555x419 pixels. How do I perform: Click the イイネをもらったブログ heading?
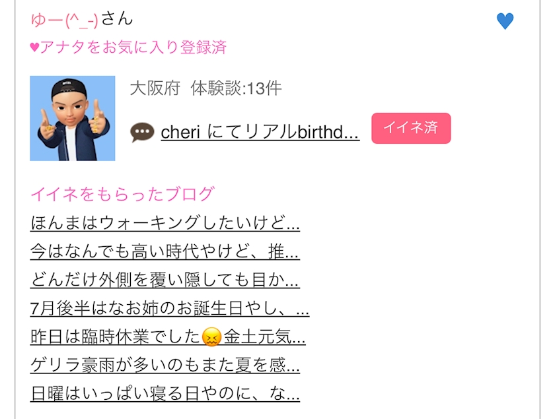[x=122, y=194]
